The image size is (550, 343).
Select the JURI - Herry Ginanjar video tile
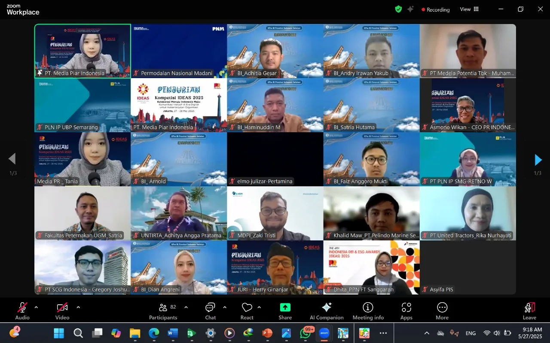[x=275, y=267]
